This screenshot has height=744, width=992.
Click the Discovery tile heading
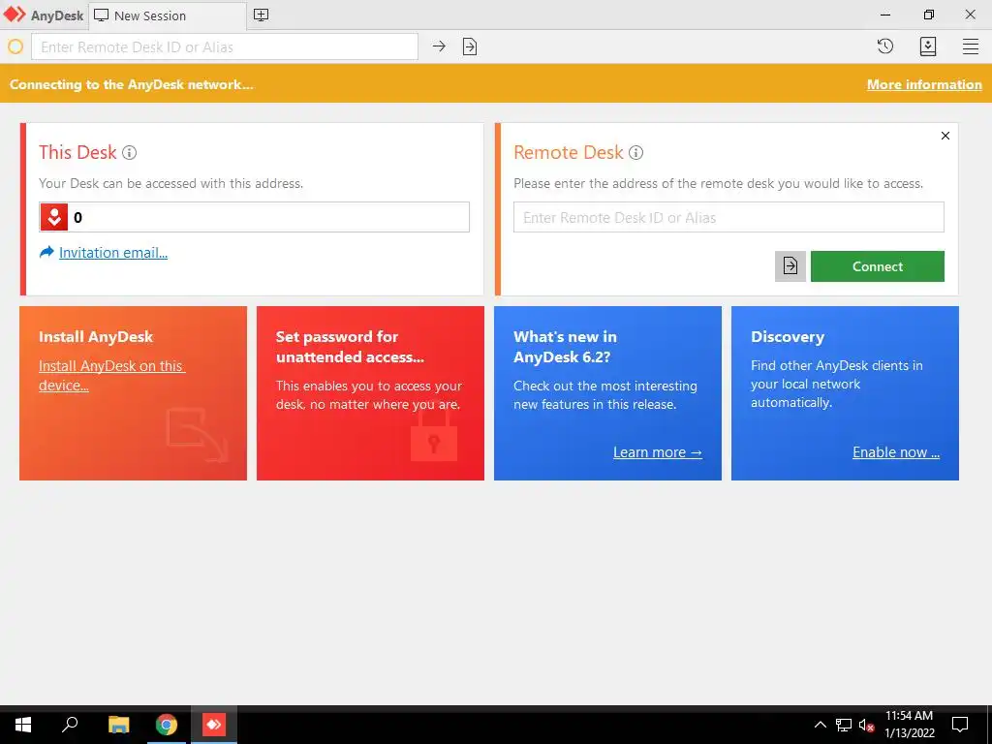(787, 336)
